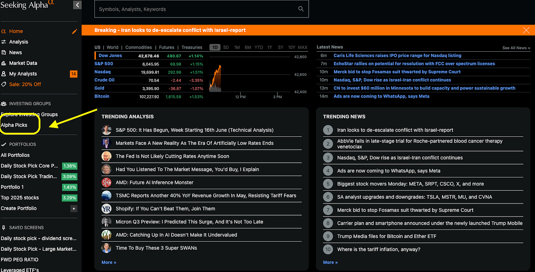Click the pencil edit icon next to Home
Viewport: 535px width, 272px height.
tap(75, 32)
